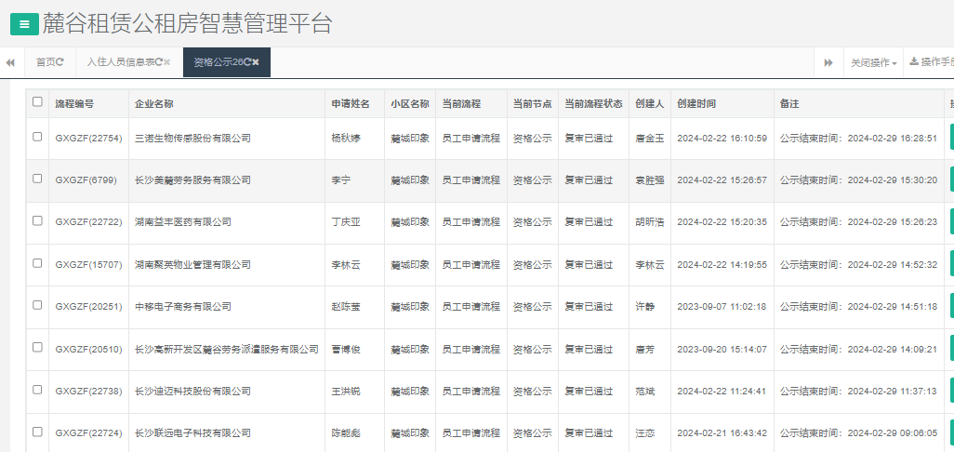Reload the 资格公示26 tab via its refresh icon
This screenshot has height=452, width=954.
pos(247,62)
